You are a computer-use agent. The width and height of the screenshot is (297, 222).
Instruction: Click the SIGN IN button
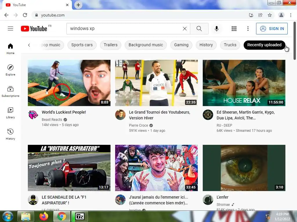tap(272, 29)
